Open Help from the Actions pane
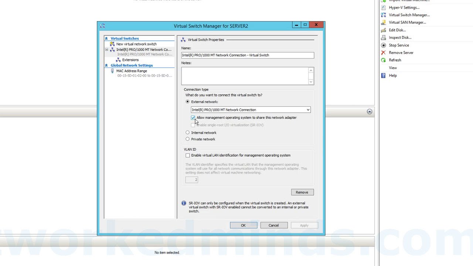473x266 pixels. (x=393, y=75)
